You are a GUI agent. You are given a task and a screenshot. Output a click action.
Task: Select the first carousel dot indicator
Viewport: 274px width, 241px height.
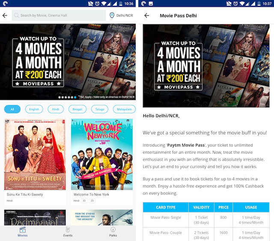click(60, 97)
